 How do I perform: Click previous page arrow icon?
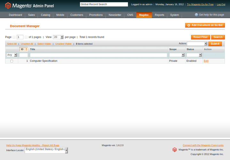tap(14, 37)
